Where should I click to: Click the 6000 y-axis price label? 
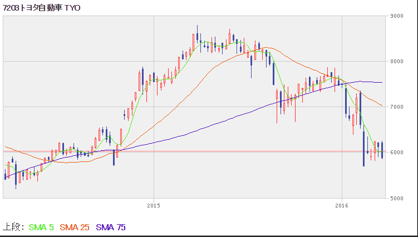(x=396, y=152)
